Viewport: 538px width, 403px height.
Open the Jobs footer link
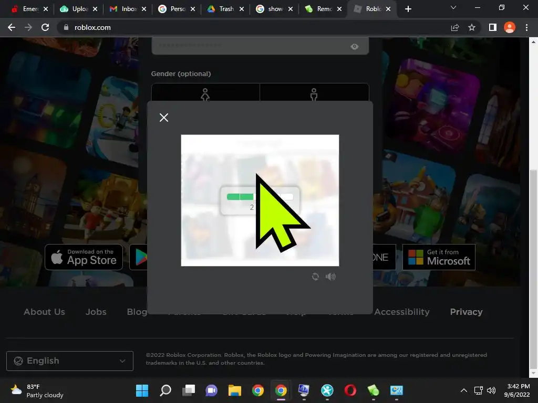click(x=96, y=312)
